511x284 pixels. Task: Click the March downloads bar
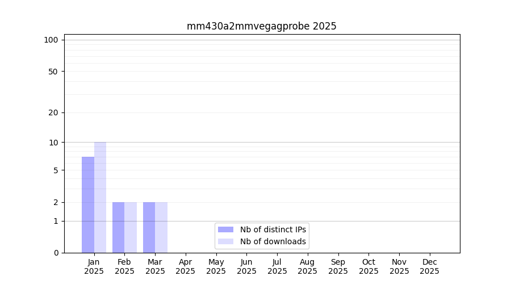(161, 227)
